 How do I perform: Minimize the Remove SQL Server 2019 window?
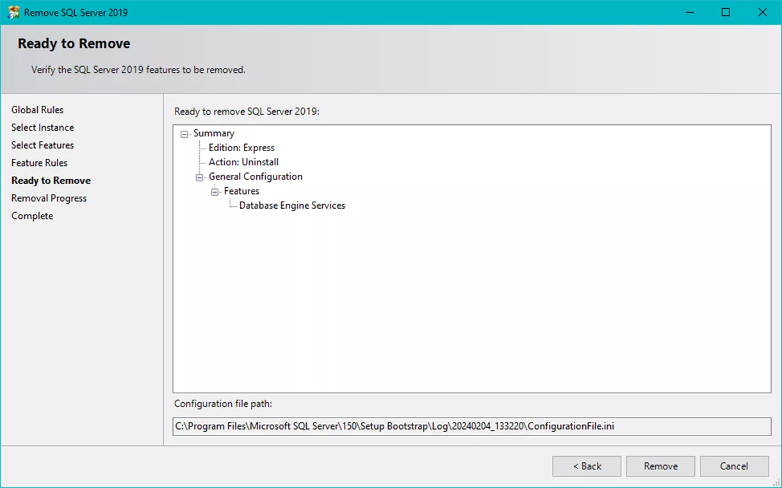tap(689, 12)
